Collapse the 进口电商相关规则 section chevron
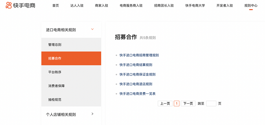The image size is (265, 125). pyautogui.click(x=92, y=29)
